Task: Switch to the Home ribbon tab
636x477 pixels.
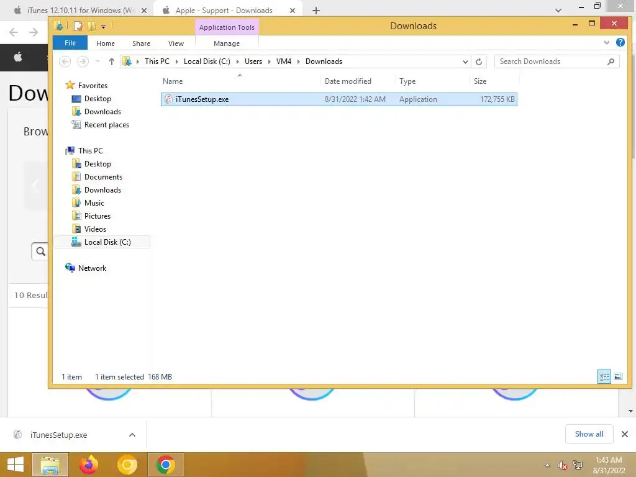Action: click(x=106, y=43)
